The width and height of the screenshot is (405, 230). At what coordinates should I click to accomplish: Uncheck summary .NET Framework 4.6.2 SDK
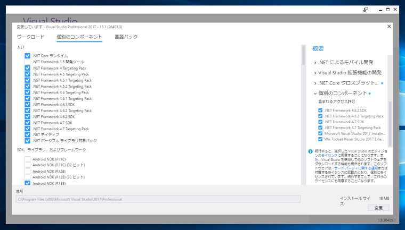[320, 110]
